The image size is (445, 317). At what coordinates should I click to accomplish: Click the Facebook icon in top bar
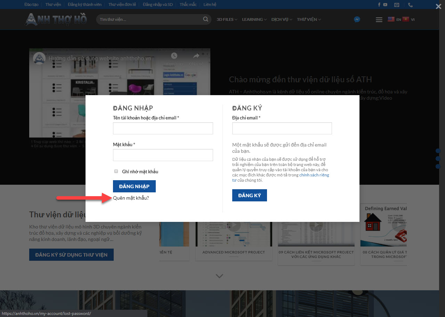click(379, 5)
